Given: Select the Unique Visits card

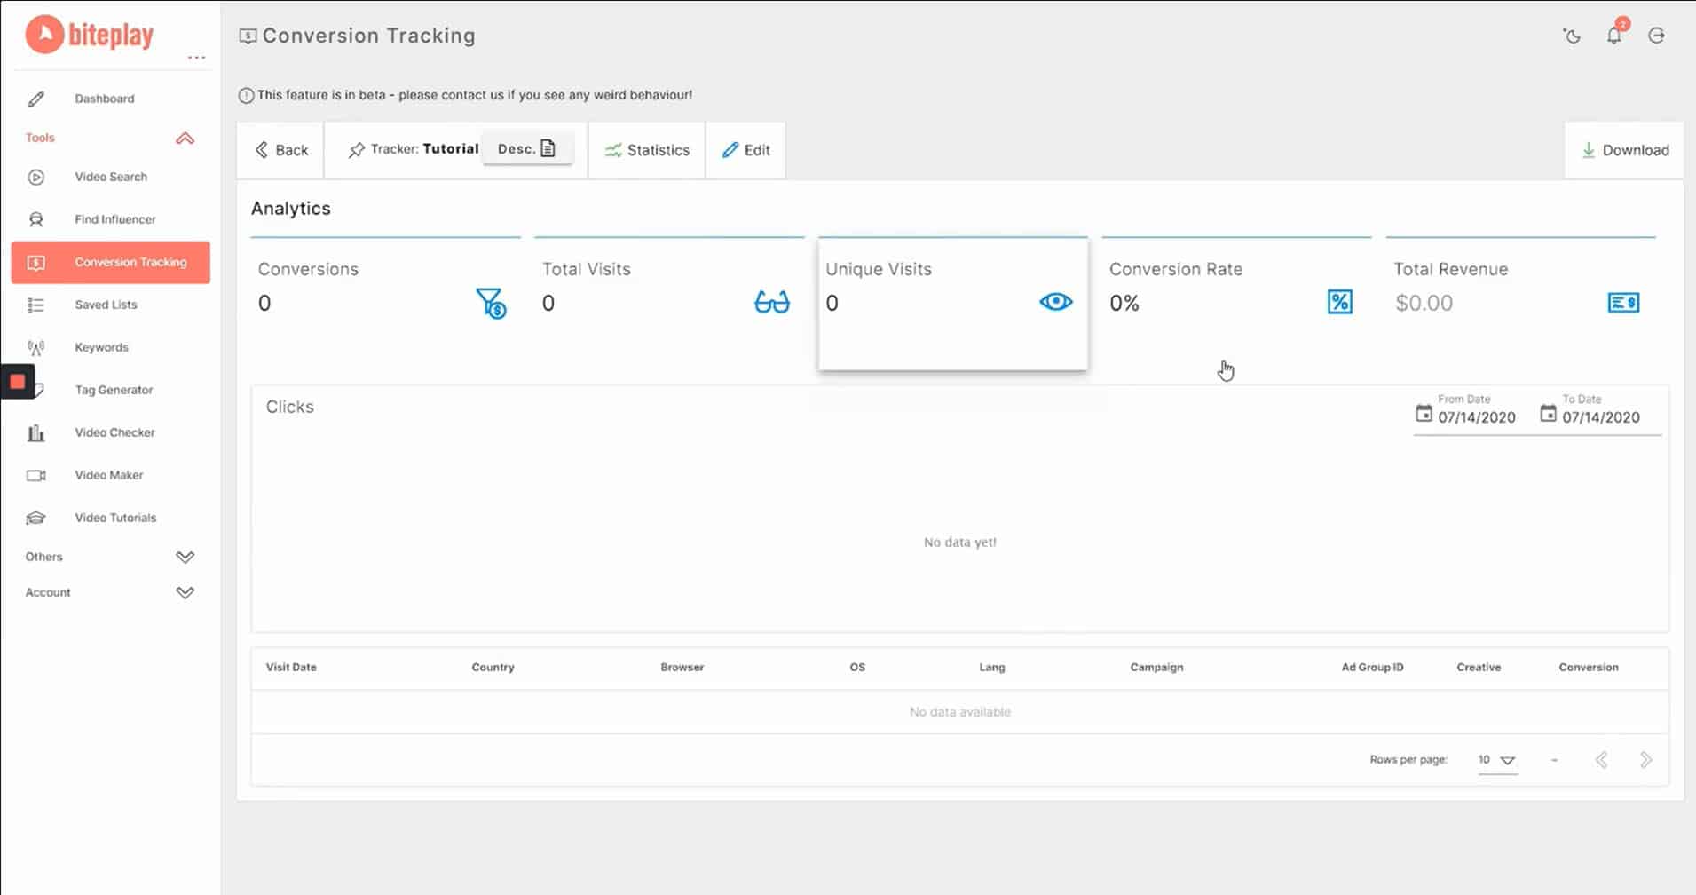Looking at the screenshot, I should (953, 304).
